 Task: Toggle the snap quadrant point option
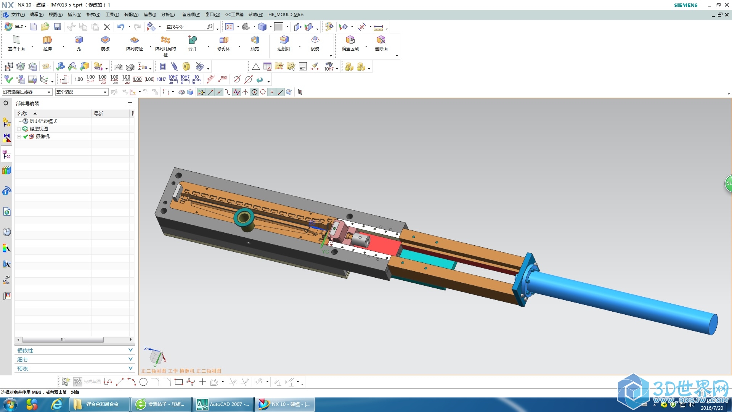coord(263,92)
